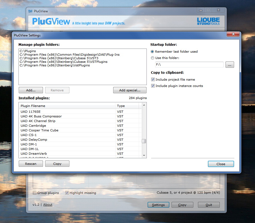Select the Use this folder radio button
This screenshot has height=223, width=255.
click(153, 58)
